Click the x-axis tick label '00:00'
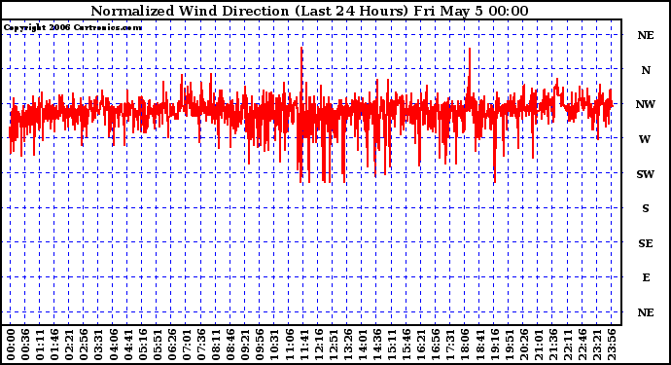 tap(11, 345)
